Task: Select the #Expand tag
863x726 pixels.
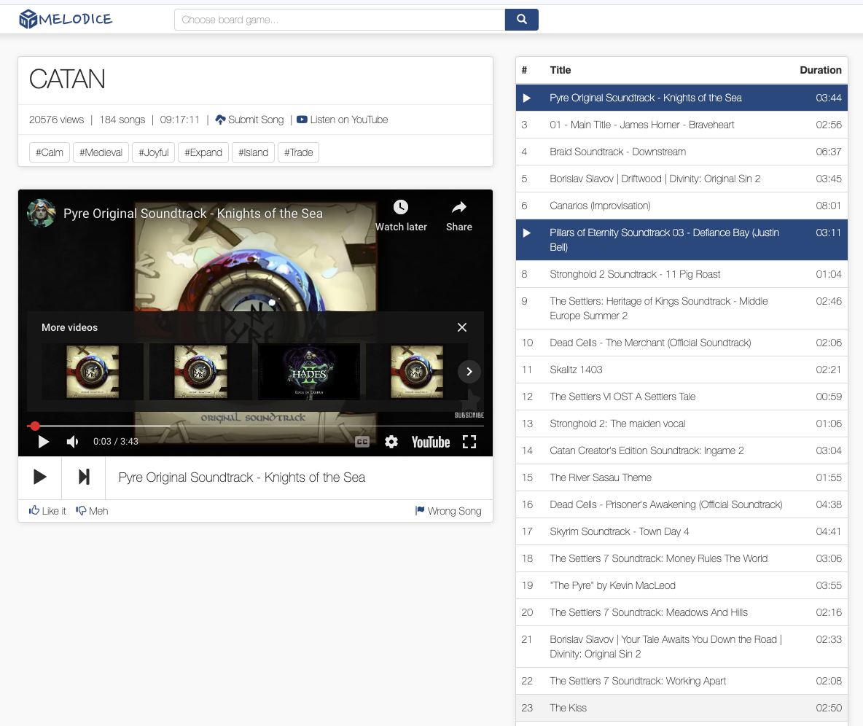Action: [203, 152]
